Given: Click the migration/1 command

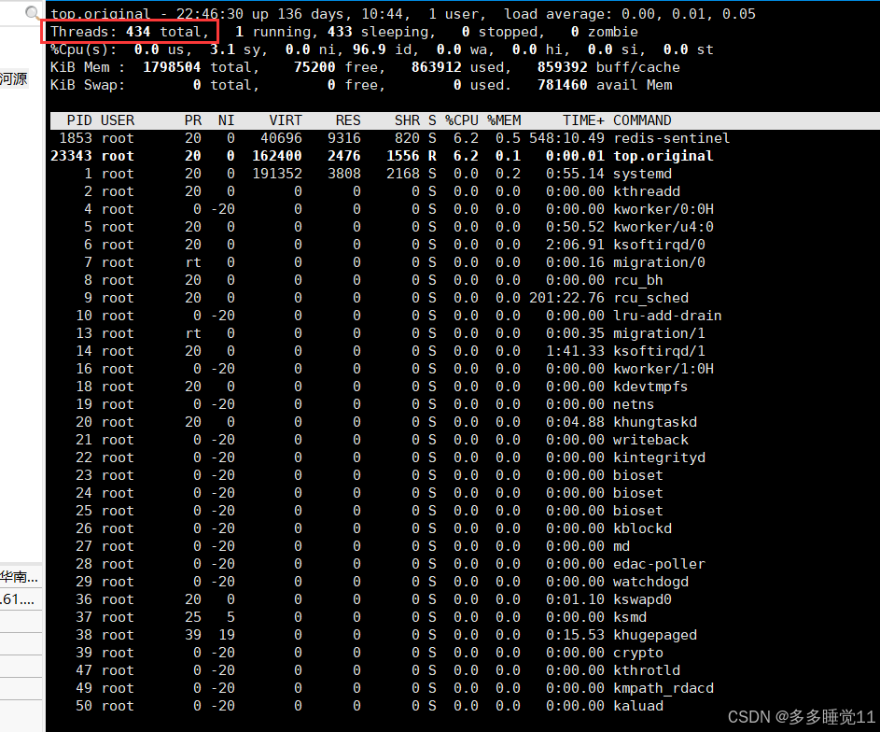Looking at the screenshot, I should (x=659, y=333).
